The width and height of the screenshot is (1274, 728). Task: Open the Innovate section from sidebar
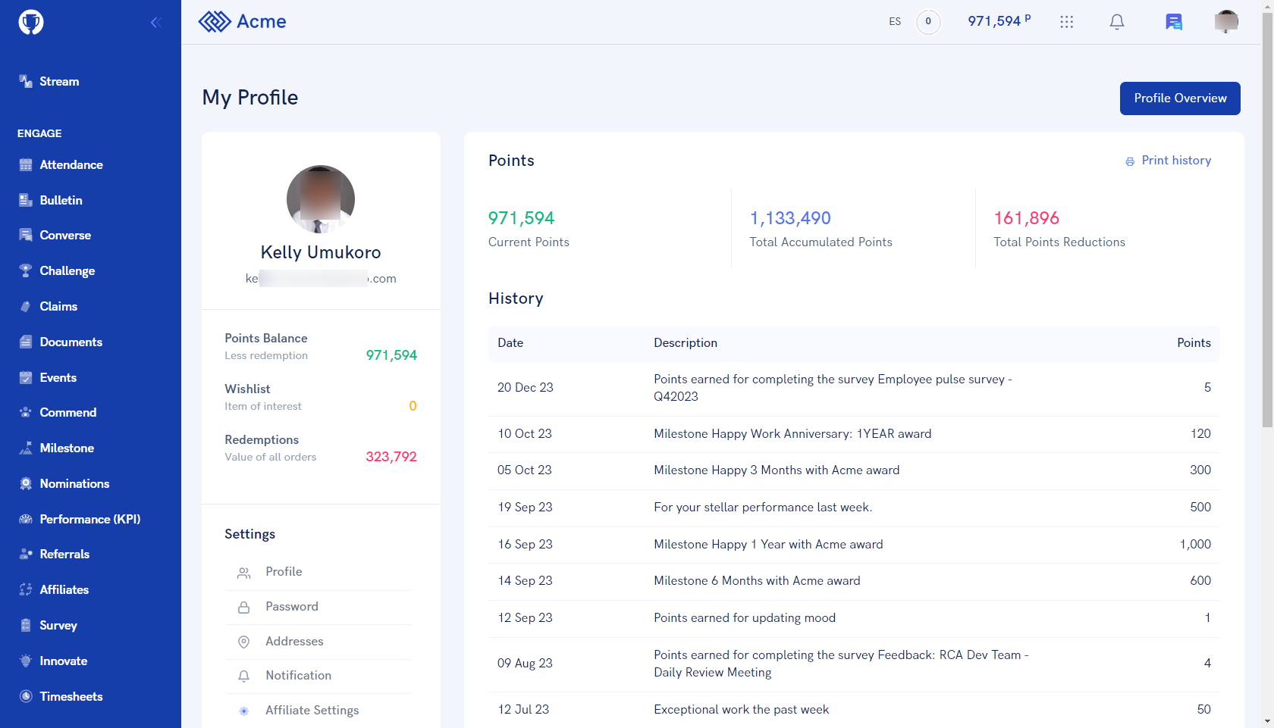[x=63, y=661]
